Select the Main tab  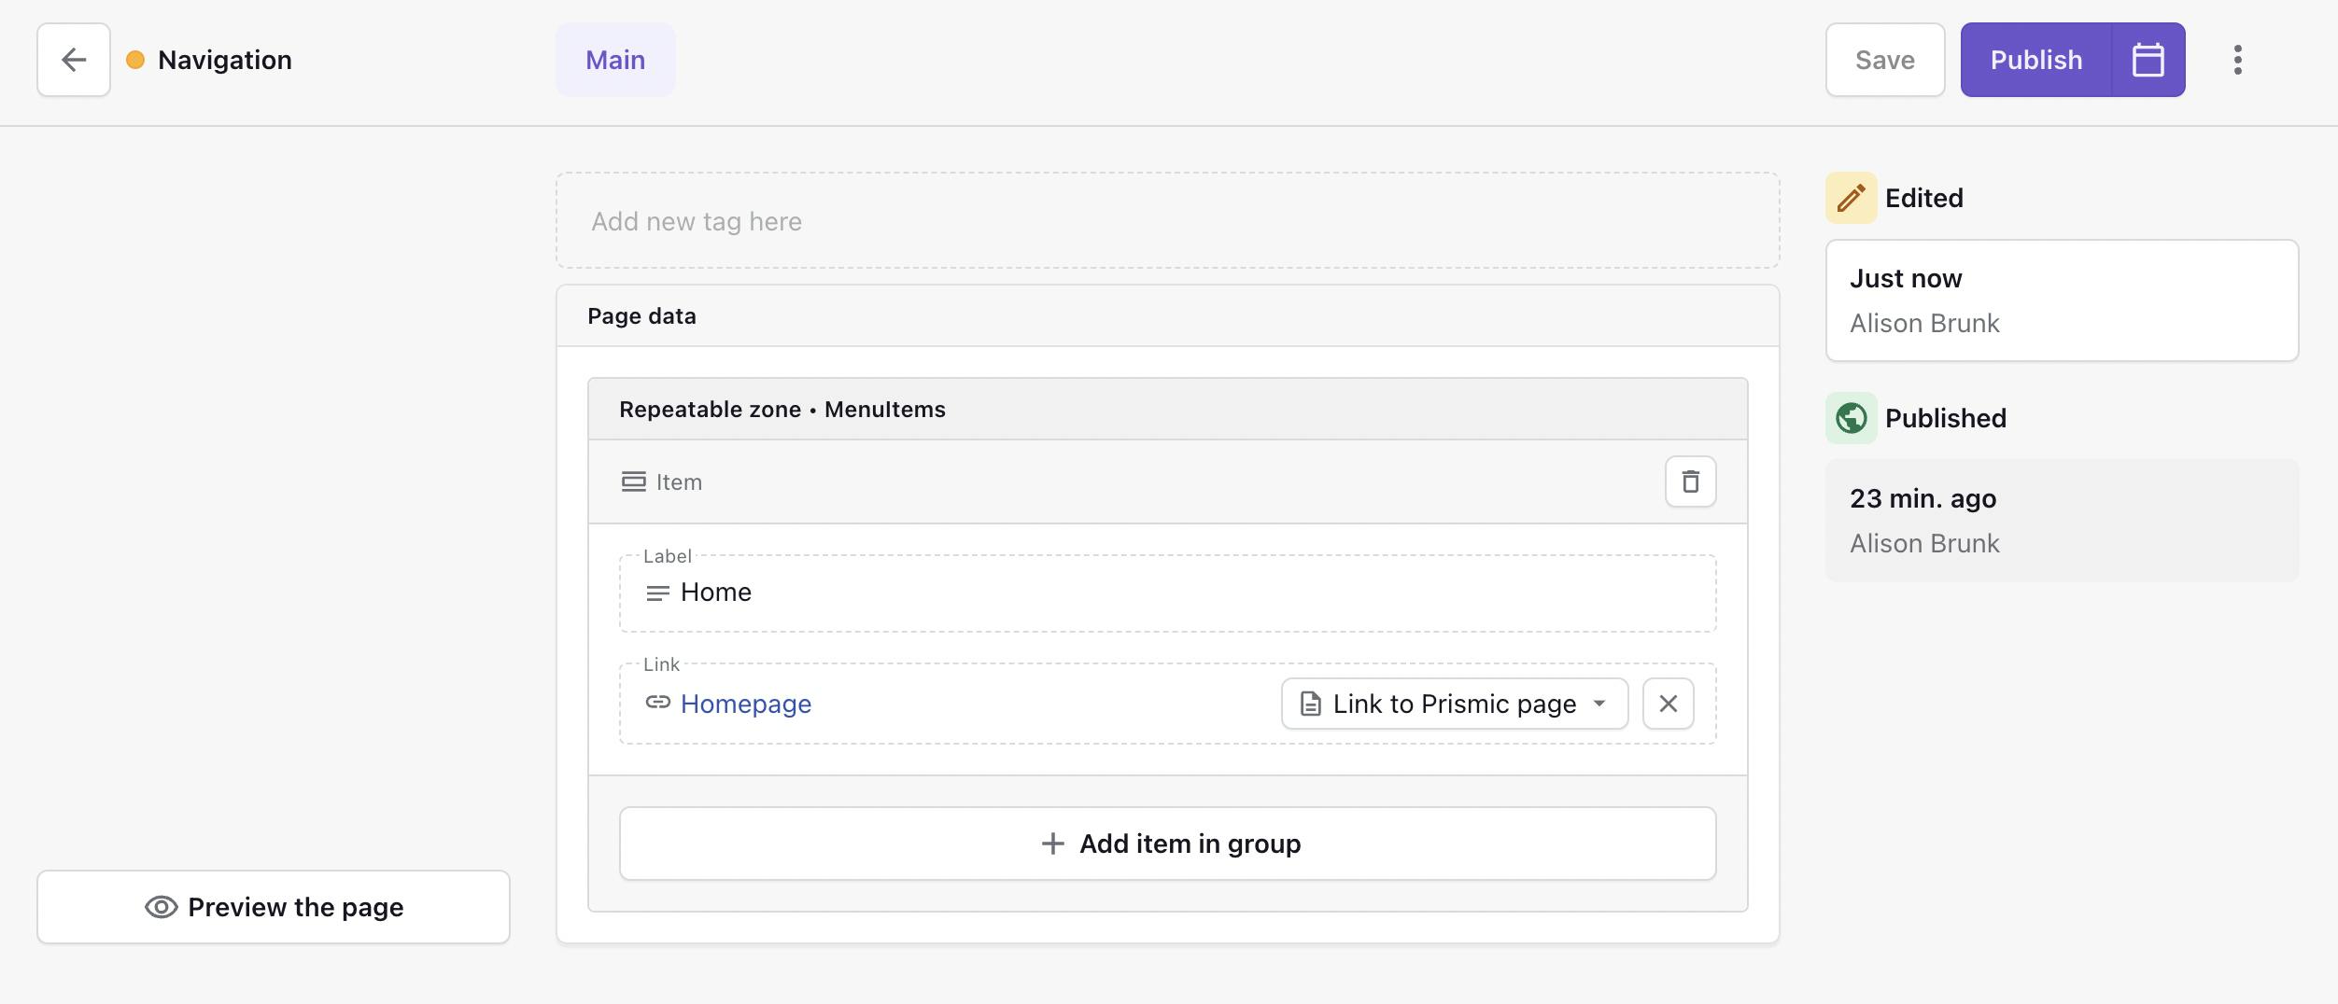click(614, 60)
